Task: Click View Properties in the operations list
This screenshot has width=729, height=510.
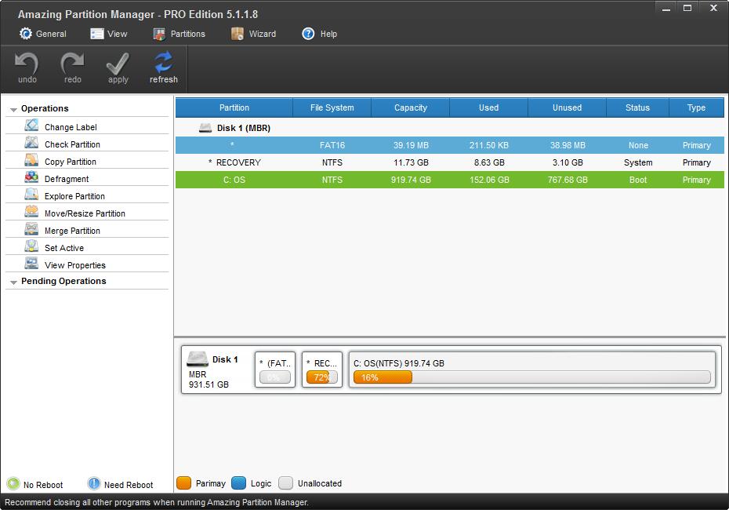Action: (74, 265)
